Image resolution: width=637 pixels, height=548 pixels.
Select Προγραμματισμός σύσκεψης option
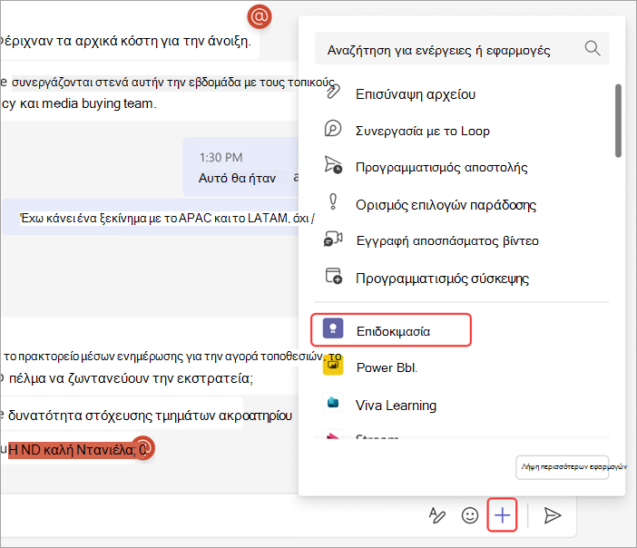point(442,279)
